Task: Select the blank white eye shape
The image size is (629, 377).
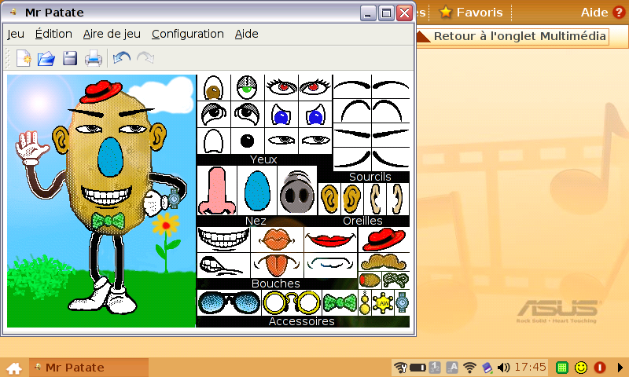Action: 213,141
